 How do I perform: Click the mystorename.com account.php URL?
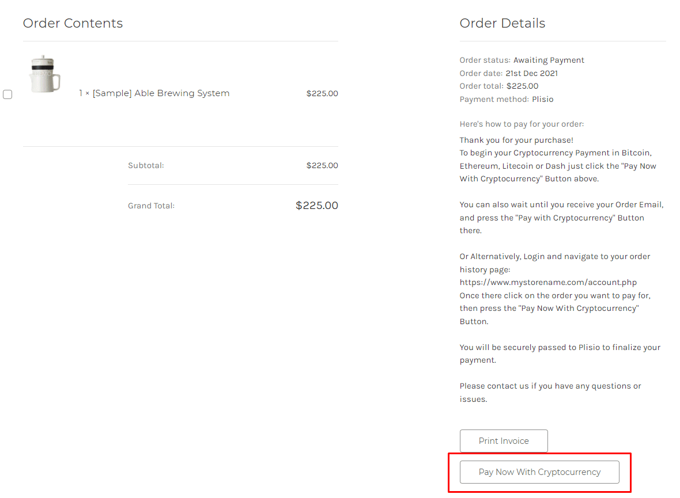548,282
